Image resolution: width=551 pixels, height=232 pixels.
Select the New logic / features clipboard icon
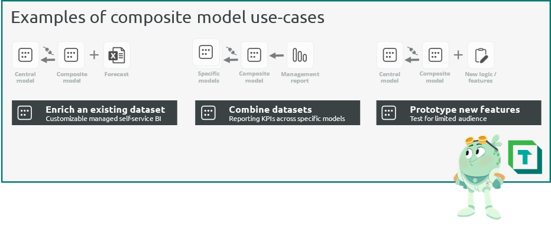[481, 55]
